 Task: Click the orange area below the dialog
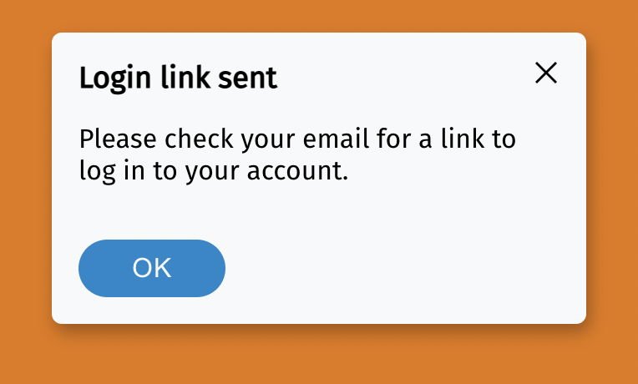pyautogui.click(x=319, y=355)
